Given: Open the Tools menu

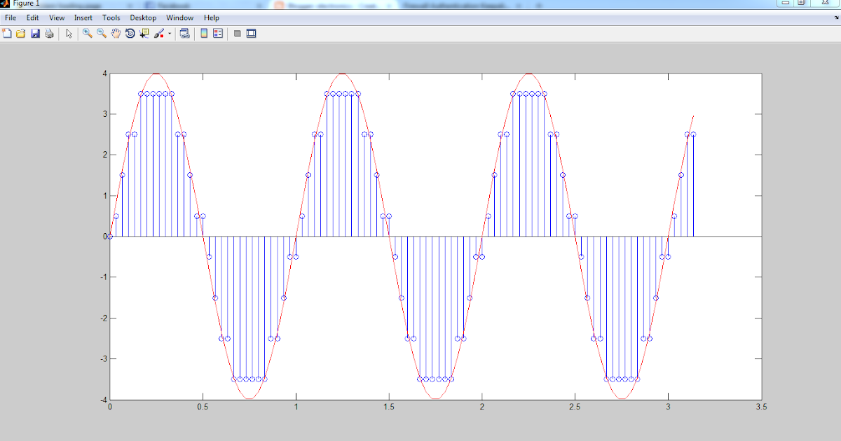Looking at the screenshot, I should [x=110, y=17].
